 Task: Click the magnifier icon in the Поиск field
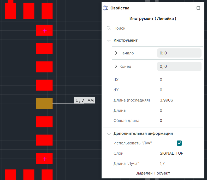pos(109,28)
